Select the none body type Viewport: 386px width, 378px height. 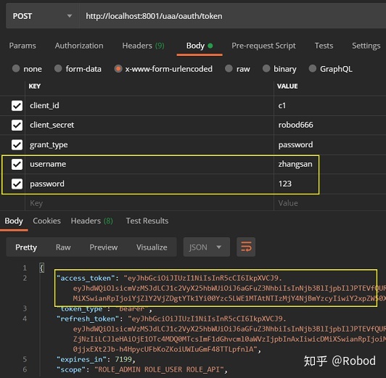16,68
